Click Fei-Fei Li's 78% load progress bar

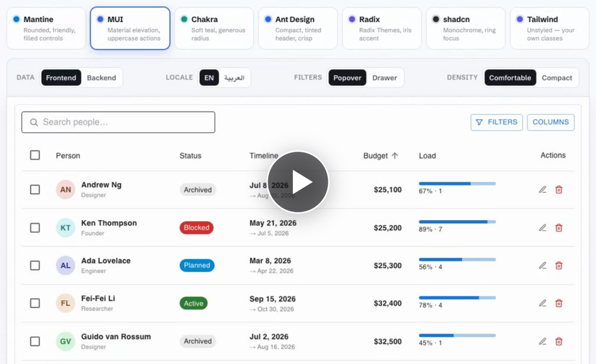click(x=457, y=297)
